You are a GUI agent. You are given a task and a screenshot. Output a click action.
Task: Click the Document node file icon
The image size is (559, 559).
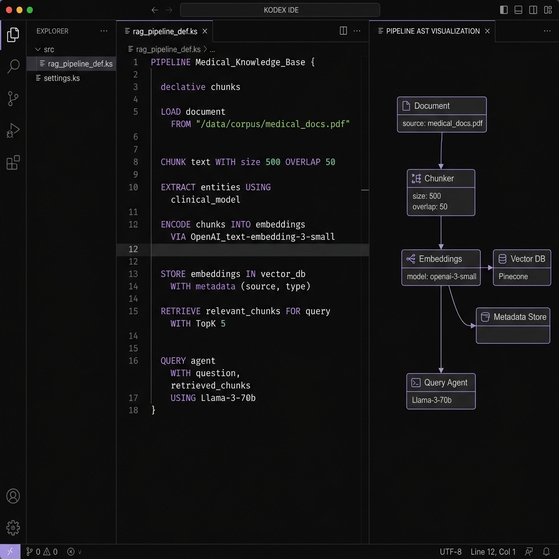pyautogui.click(x=406, y=106)
